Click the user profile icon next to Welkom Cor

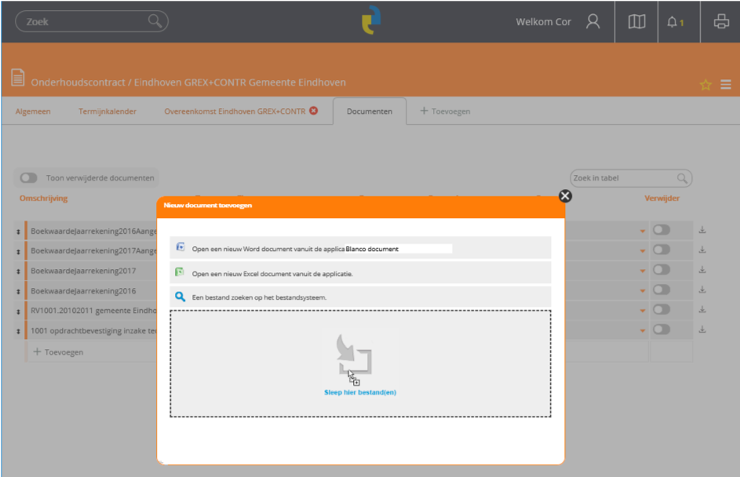pos(592,22)
